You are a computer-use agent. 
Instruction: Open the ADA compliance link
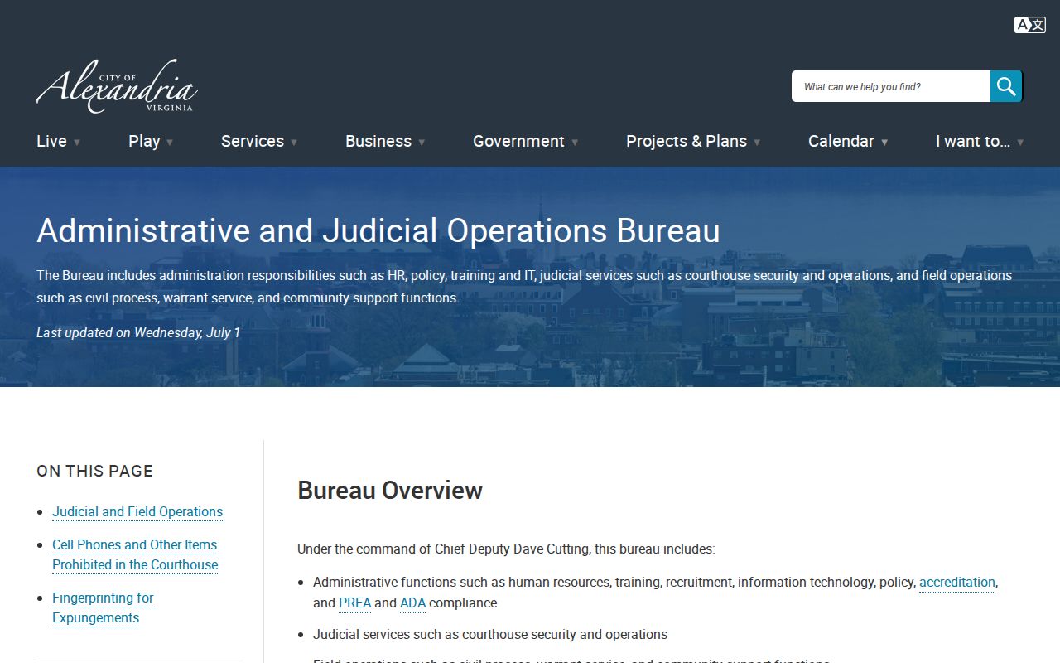pyautogui.click(x=412, y=603)
